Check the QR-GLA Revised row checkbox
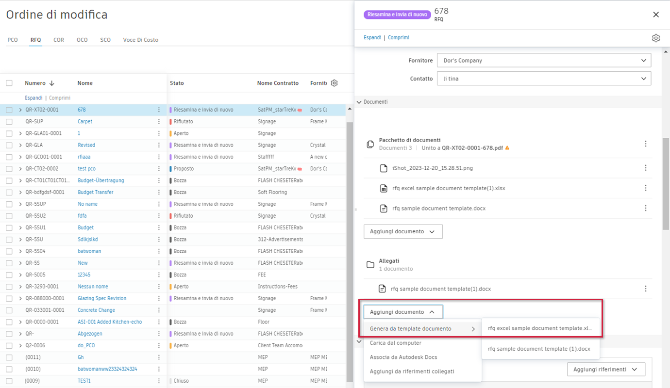The image size is (670, 388). click(9, 145)
